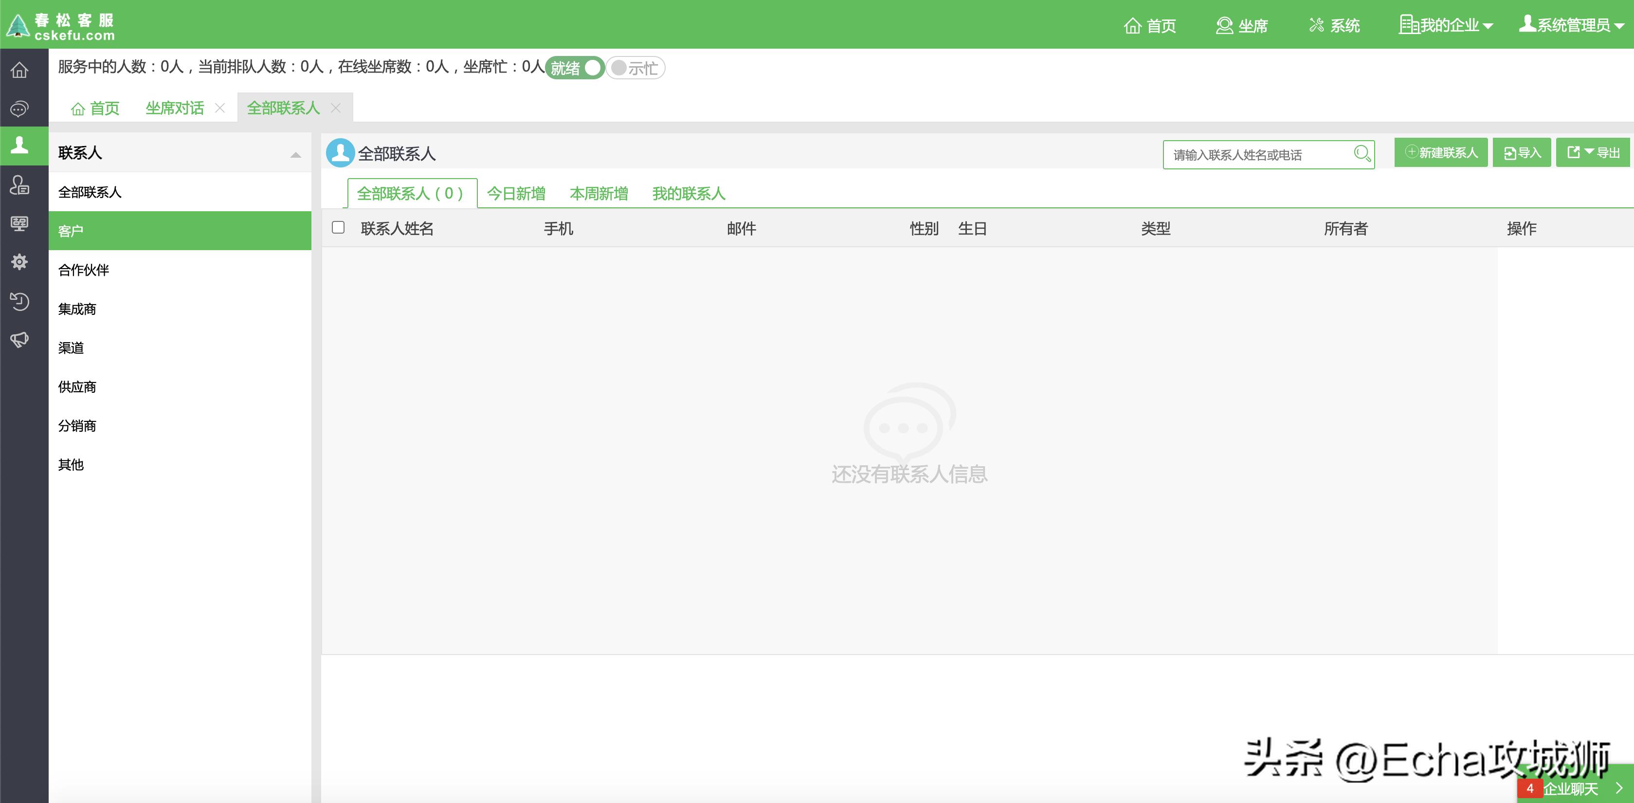Select the chat conversations icon in sidebar

(x=19, y=109)
